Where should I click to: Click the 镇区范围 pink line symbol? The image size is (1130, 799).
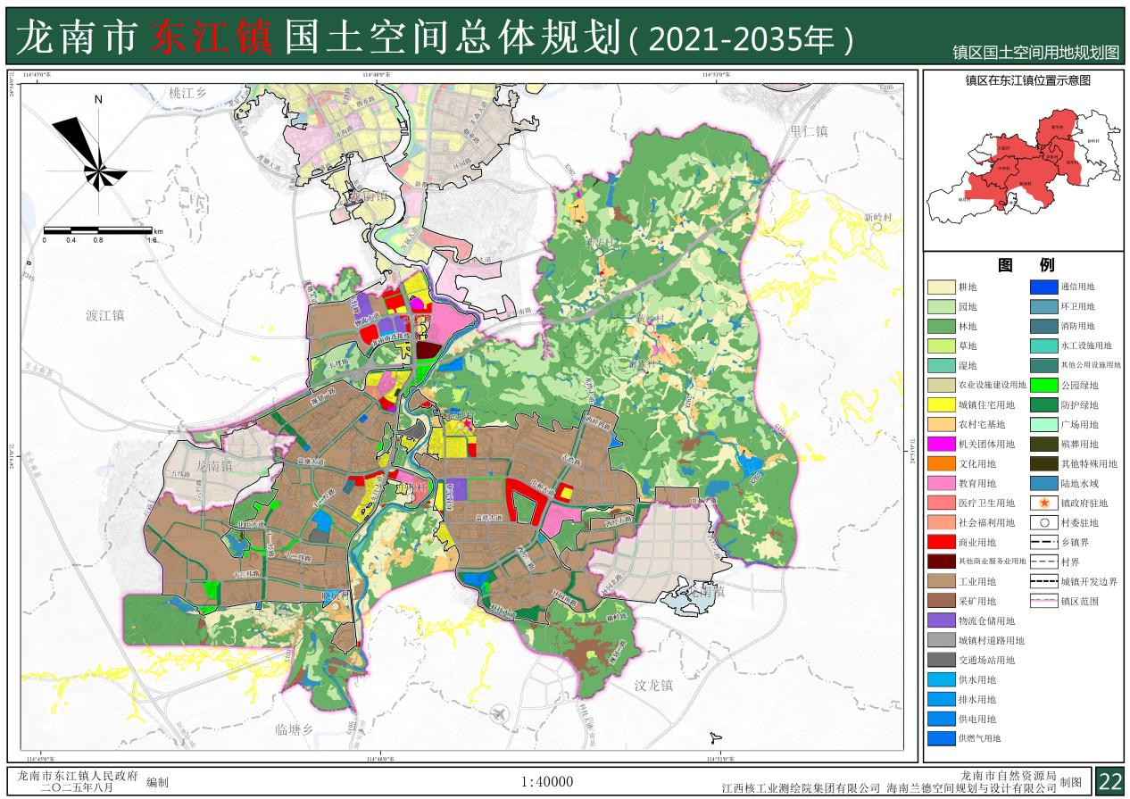pyautogui.click(x=1041, y=601)
